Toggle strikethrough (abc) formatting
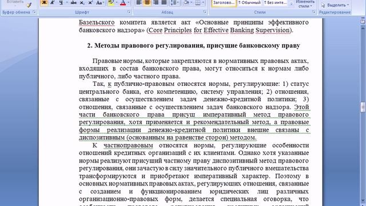This screenshot has height=206, width=366. tap(74, 2)
